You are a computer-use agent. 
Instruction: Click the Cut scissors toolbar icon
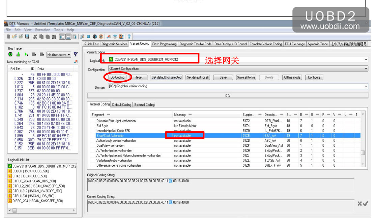pos(35,37)
